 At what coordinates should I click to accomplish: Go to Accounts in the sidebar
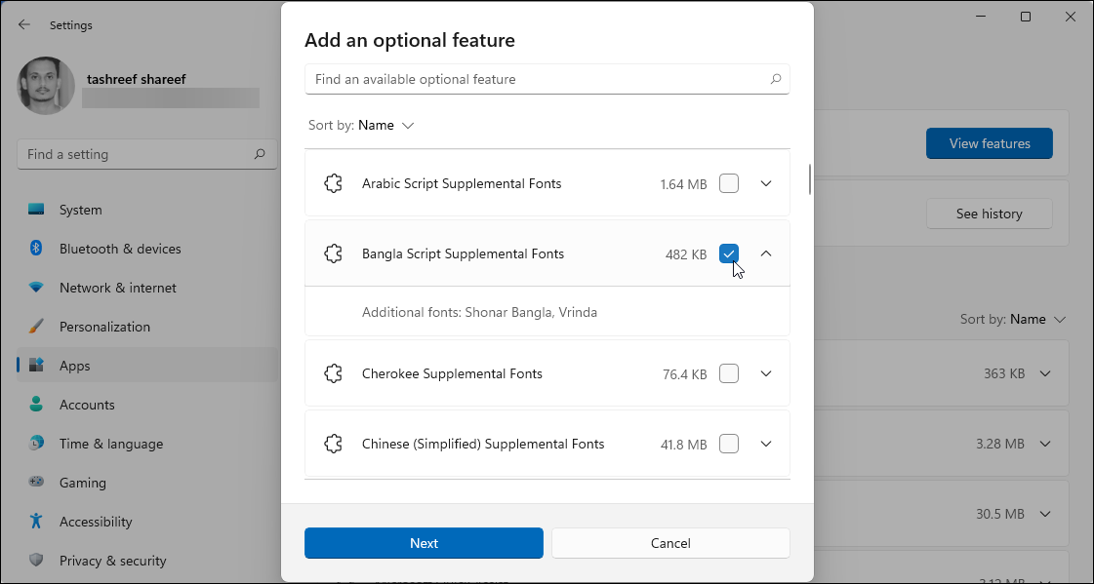coord(87,405)
